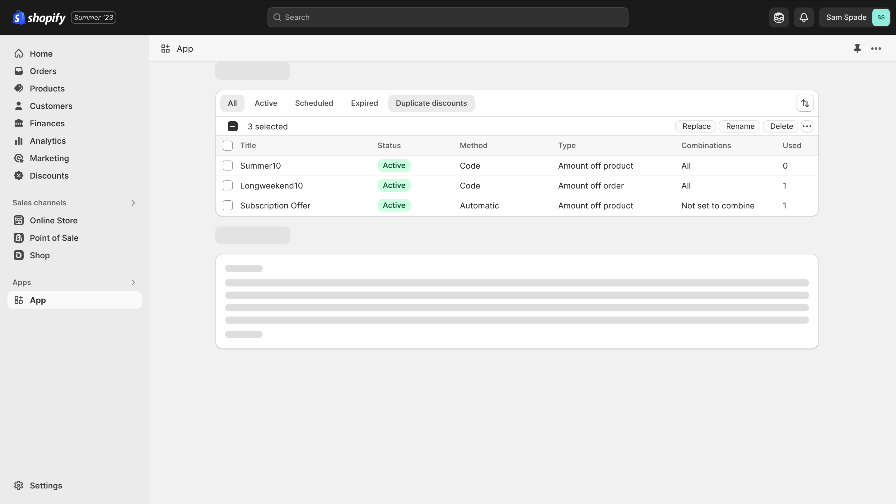Open the Sam Spade account menu
This screenshot has width=896, height=504.
click(x=855, y=17)
